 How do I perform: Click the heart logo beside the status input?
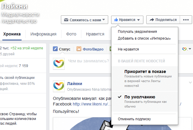tap(58, 63)
